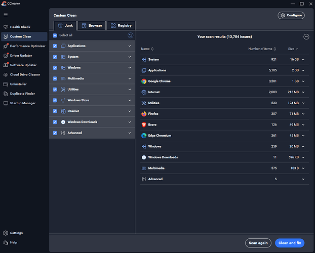Viewport: 315px width, 253px height.
Task: Uncheck the Windows Store checkbox
Action: point(55,100)
